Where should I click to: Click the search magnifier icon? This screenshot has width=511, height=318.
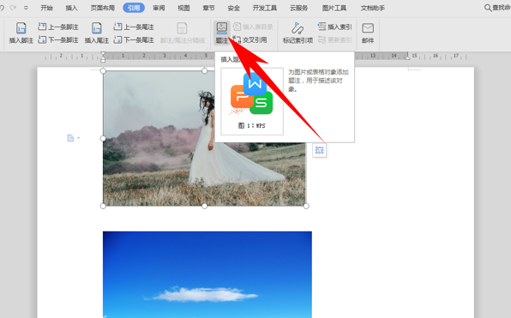tap(488, 8)
